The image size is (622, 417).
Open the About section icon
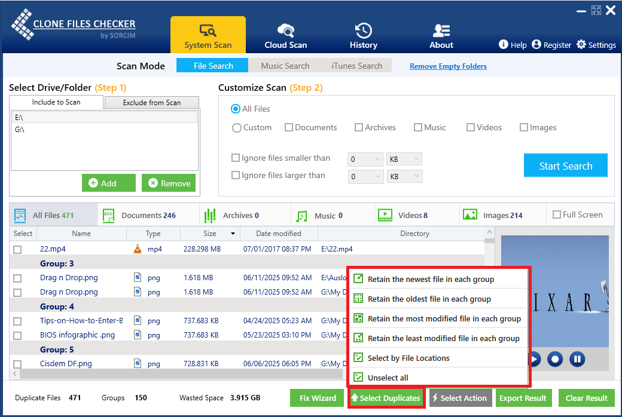click(x=441, y=30)
